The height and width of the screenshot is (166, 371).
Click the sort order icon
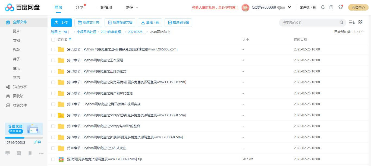(x=352, y=23)
